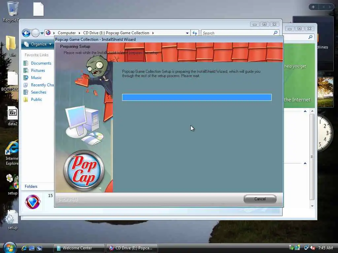
Task: Switch to CD Drive (E:) Popca... taskbar button
Action: 132,248
